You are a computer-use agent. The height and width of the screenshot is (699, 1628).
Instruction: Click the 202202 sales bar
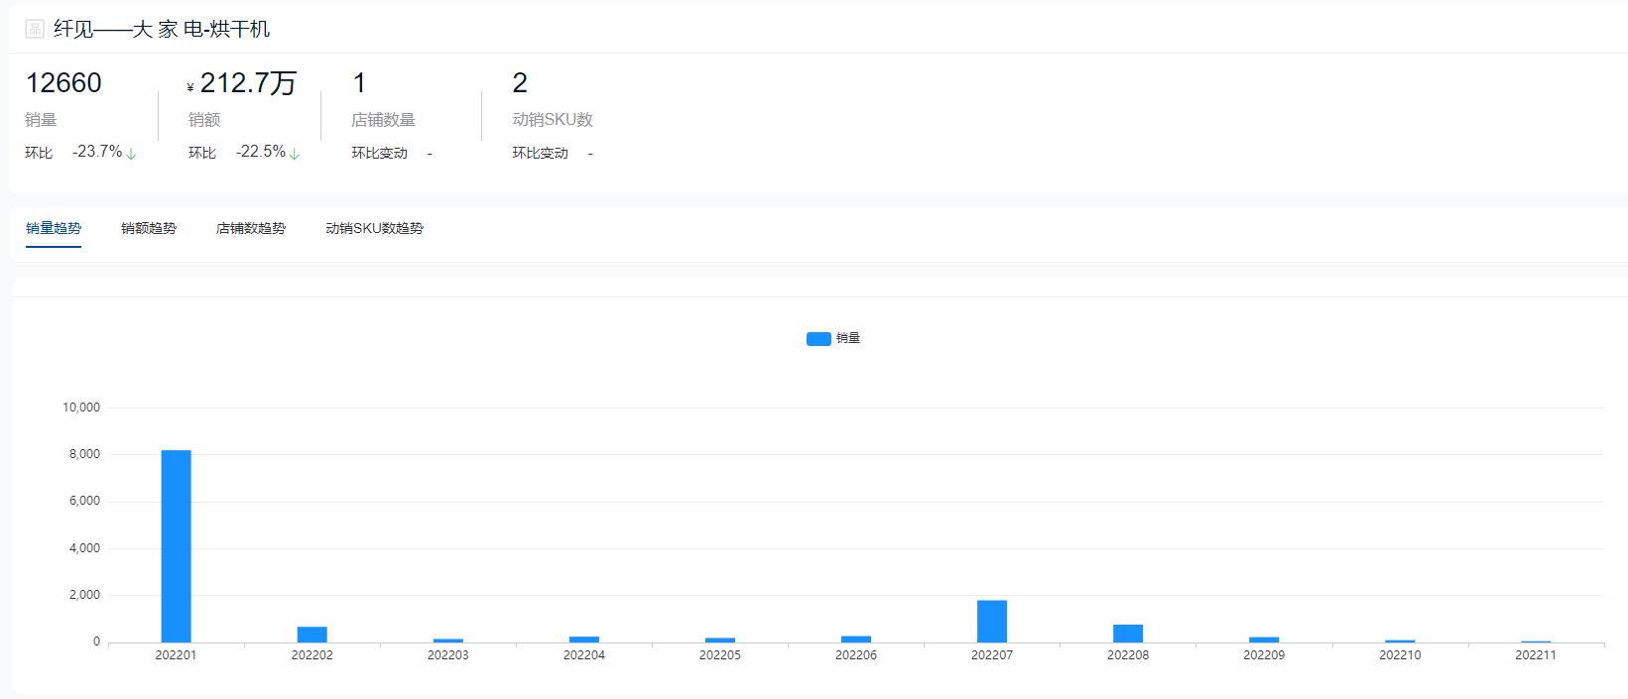[312, 635]
